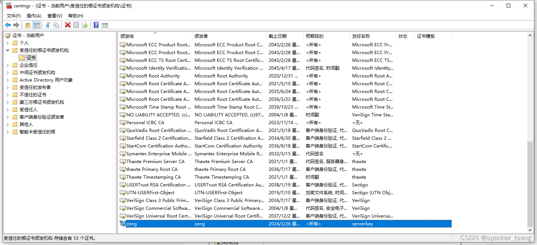Open the 文件(F) menu
537x245 pixels.
tap(14, 16)
